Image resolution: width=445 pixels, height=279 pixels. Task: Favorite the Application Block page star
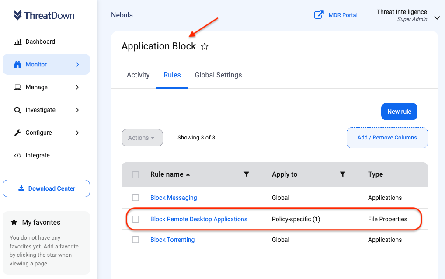point(205,46)
